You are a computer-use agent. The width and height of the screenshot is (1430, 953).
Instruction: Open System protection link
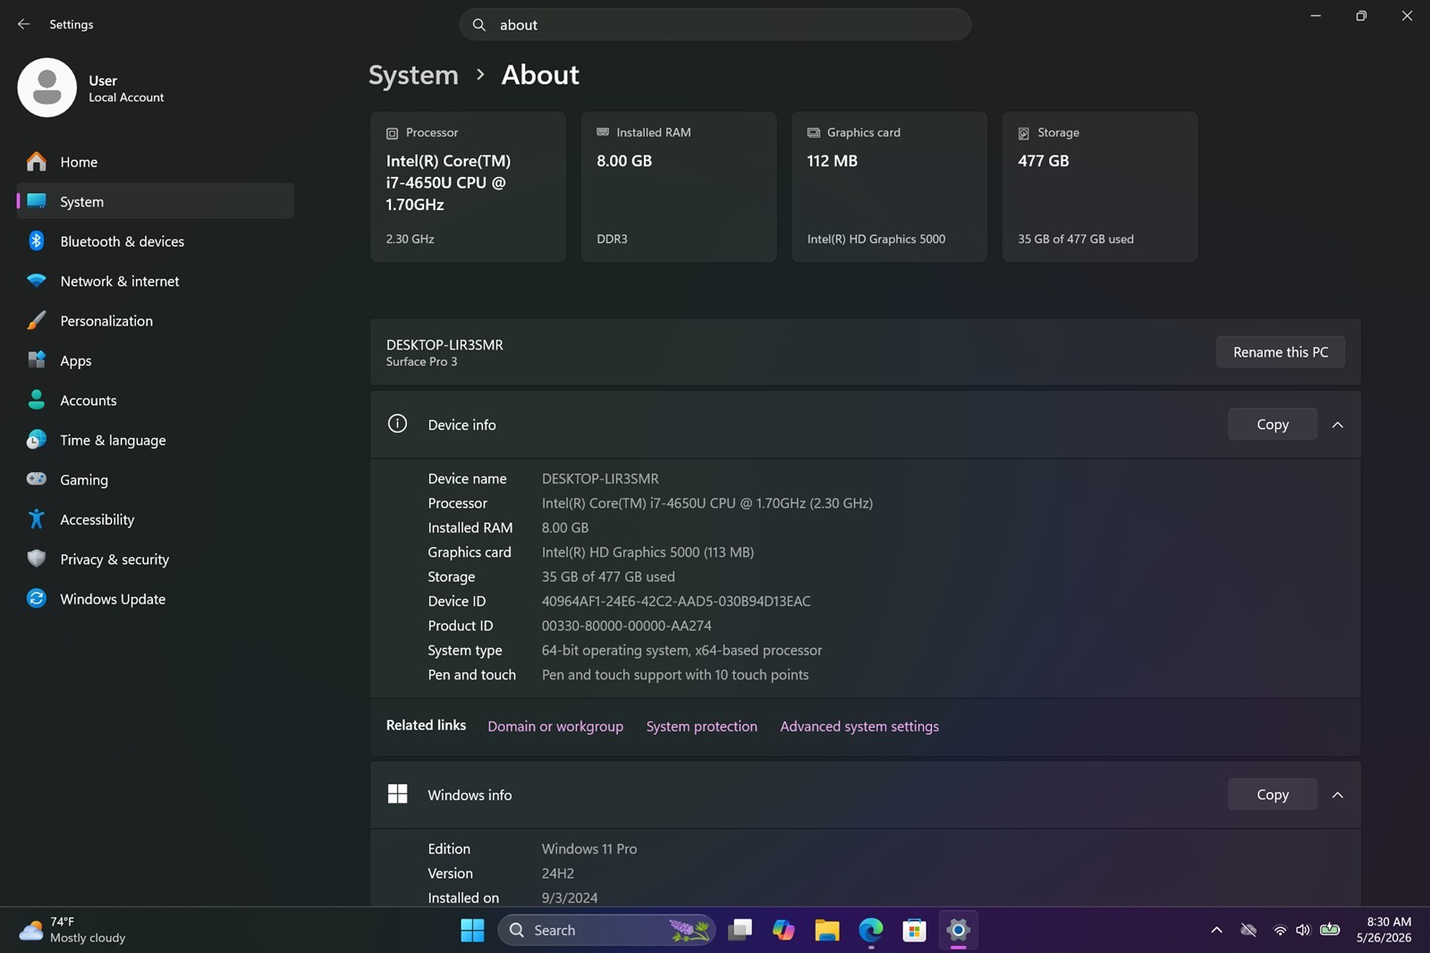[701, 726]
